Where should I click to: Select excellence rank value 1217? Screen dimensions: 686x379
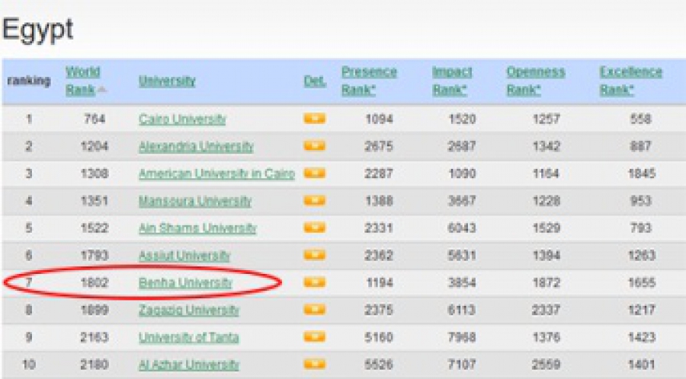(x=642, y=310)
